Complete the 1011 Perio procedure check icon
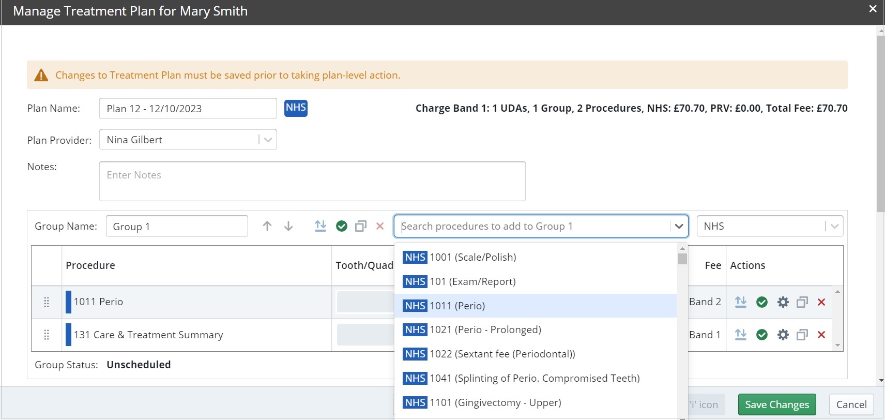Viewport: 885px width, 420px height. point(762,302)
